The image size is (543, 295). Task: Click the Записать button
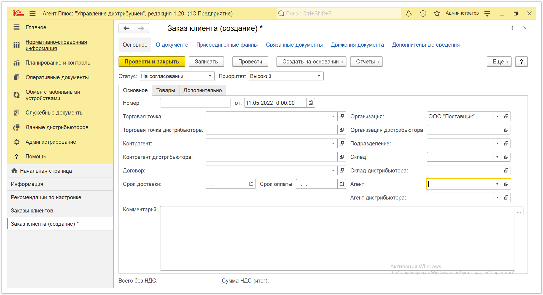pos(206,62)
